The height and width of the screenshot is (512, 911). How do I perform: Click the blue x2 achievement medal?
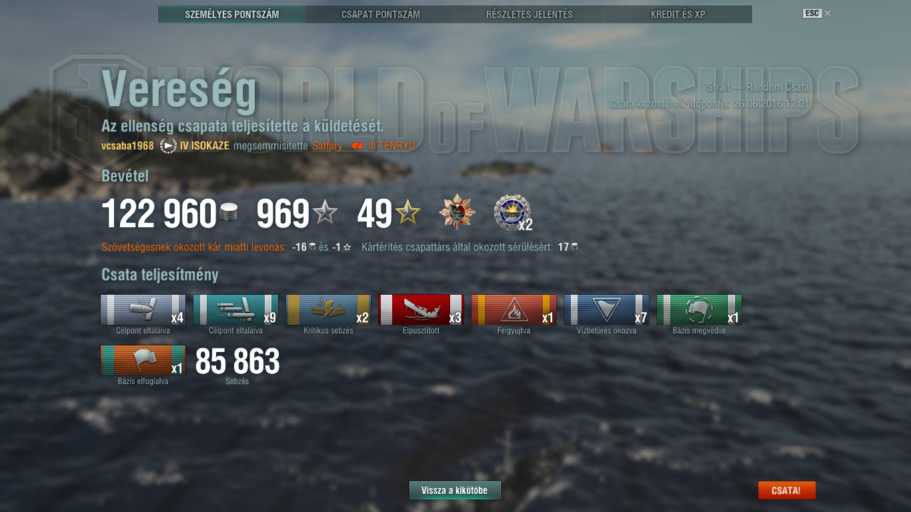click(512, 213)
